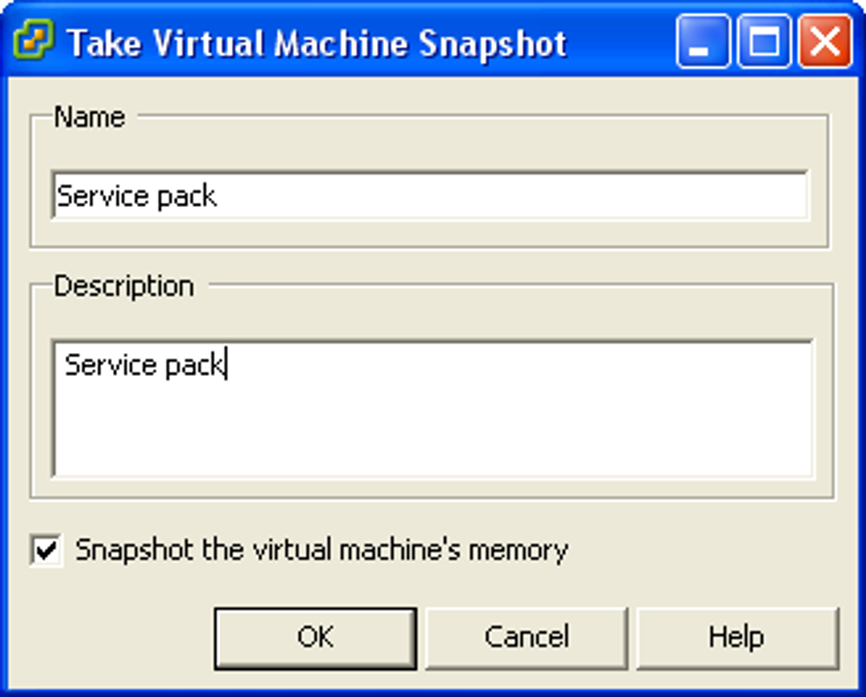The image size is (866, 697).
Task: Close the snapshot dialog with the red X
Action: 825,41
